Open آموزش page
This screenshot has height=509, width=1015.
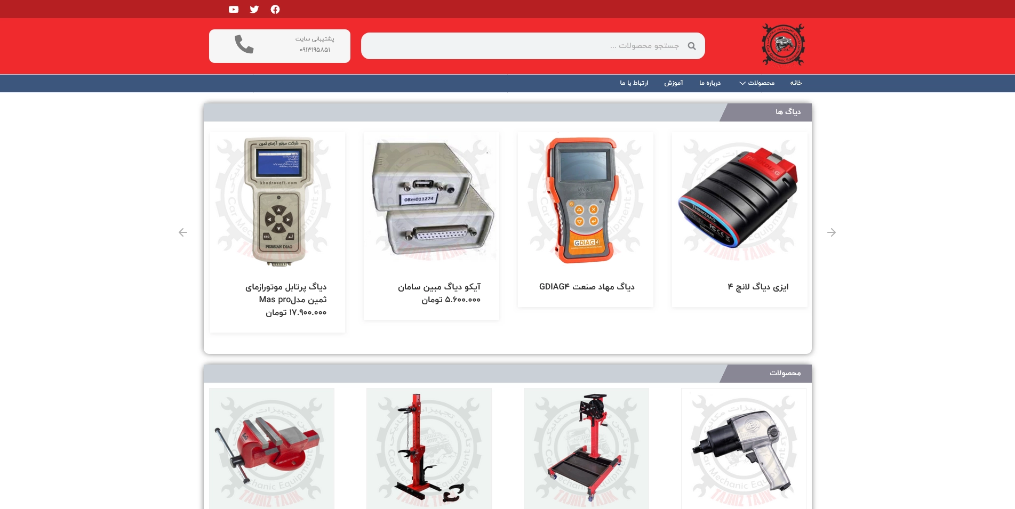tap(674, 83)
